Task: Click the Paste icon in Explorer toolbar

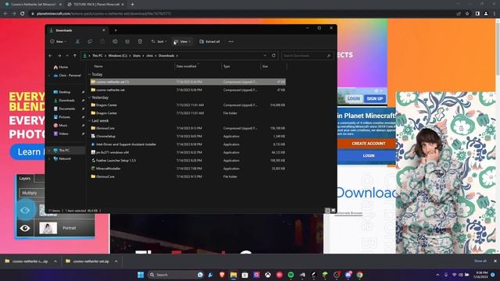Action: click(102, 41)
